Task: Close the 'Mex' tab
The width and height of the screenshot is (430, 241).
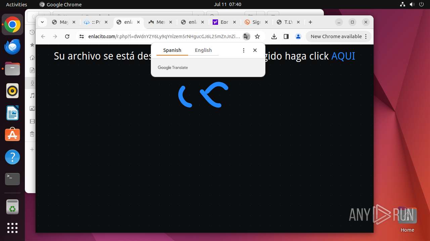Action: 171,22
